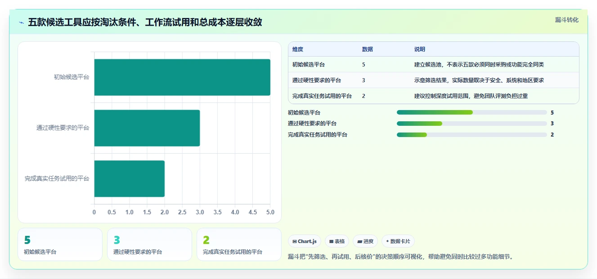Click the 完成真实任务试用的平台 chart bar

130,179
